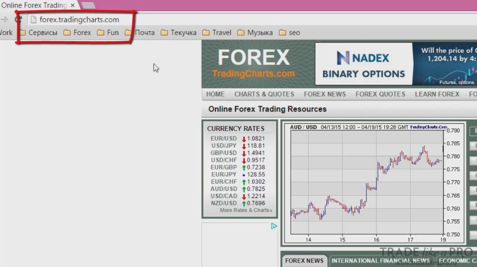This screenshot has height=267, width=477.
Task: Open the Музыка bookmarks folder
Action: tap(255, 33)
